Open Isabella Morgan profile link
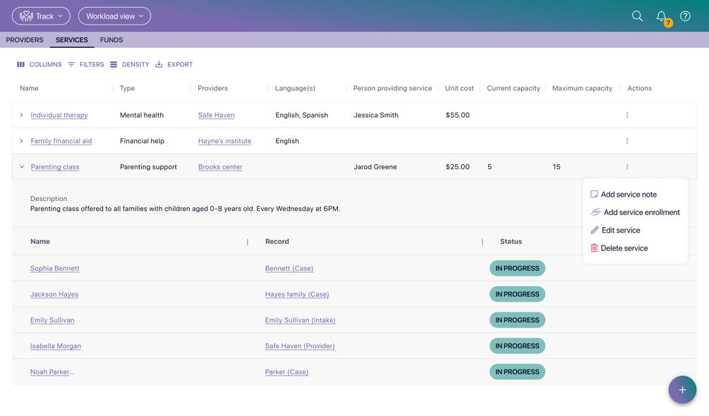This screenshot has width=709, height=416. pos(56,346)
